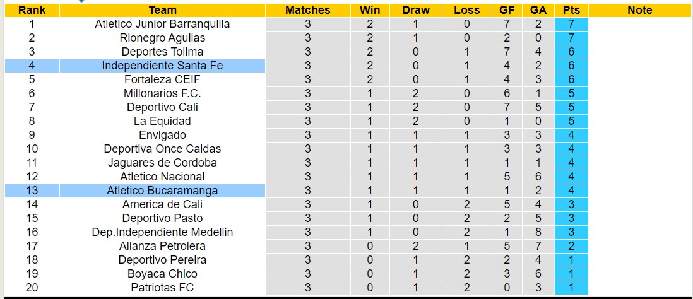Viewport: 693px width, 299px height.
Task: Click the Team column header
Action: pyautogui.click(x=162, y=10)
